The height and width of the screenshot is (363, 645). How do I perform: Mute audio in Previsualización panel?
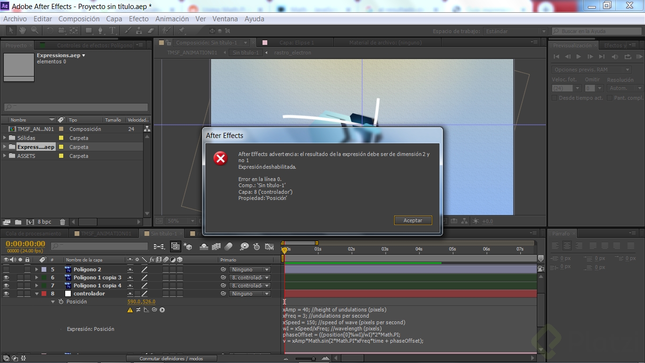616,57
